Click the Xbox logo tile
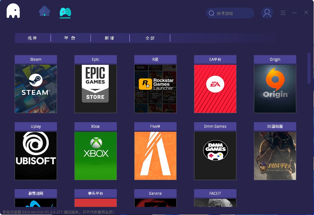This screenshot has width=314, height=215. [95, 156]
